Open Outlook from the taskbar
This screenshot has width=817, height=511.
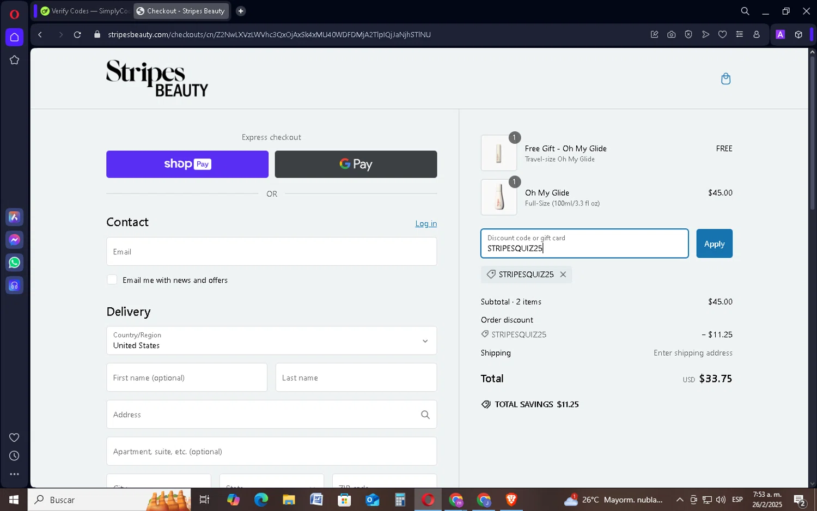point(373,500)
